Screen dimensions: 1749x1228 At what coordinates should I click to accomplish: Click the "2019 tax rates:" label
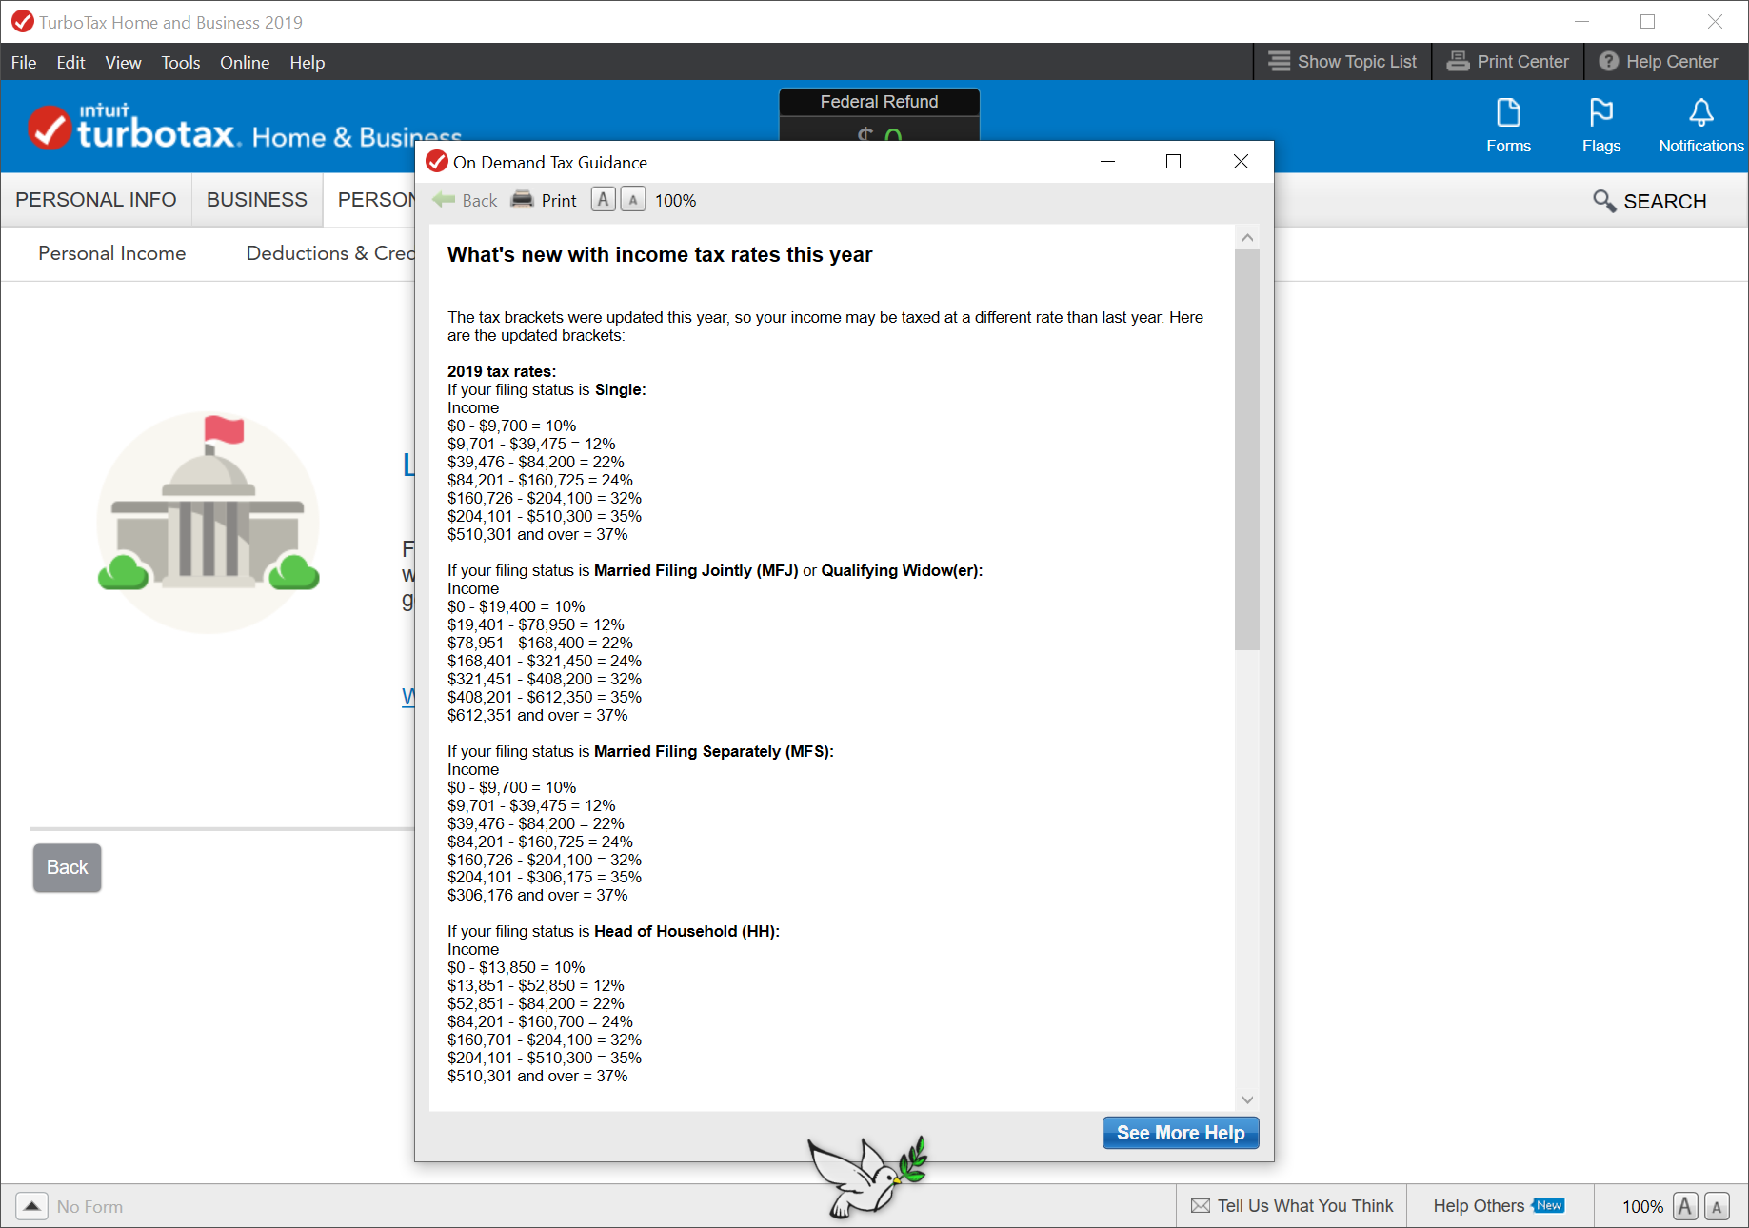[502, 371]
